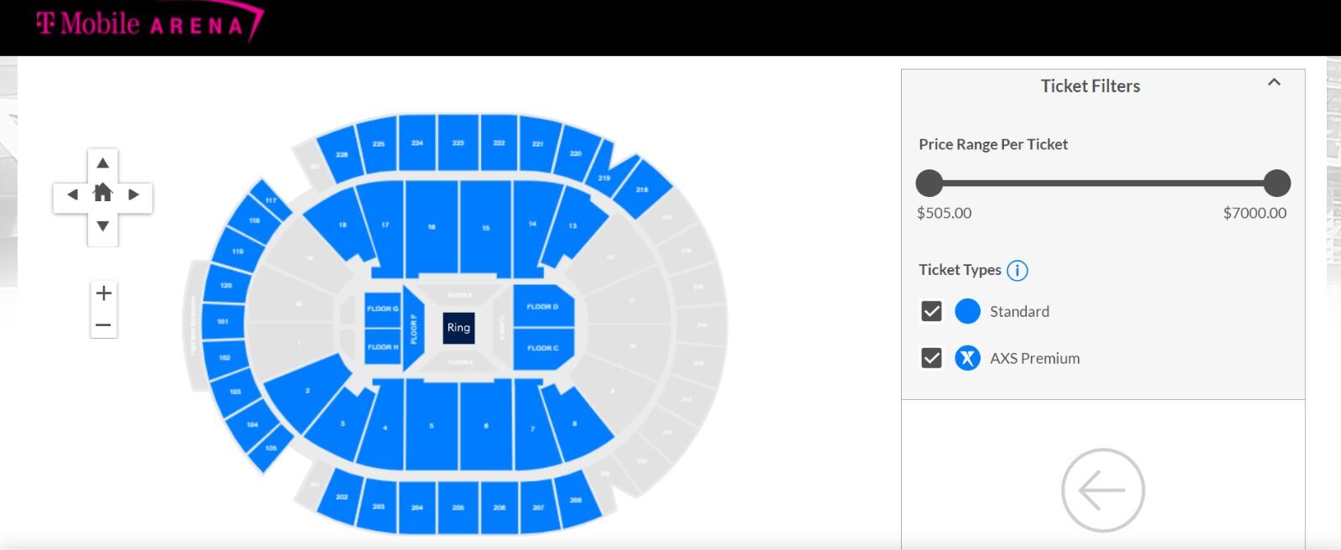The image size is (1341, 550).
Task: Select the Ticket Filters header
Action: (x=1089, y=86)
